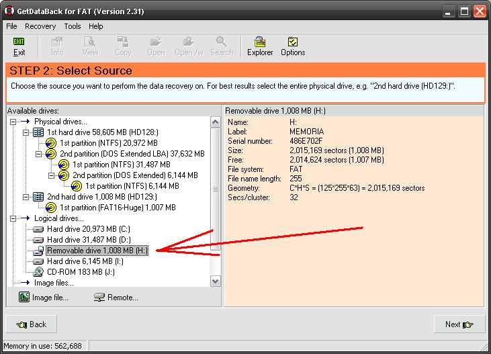The width and height of the screenshot is (491, 354).
Task: Collapse the DOS Extended LBA partition node
Action: click(38, 154)
